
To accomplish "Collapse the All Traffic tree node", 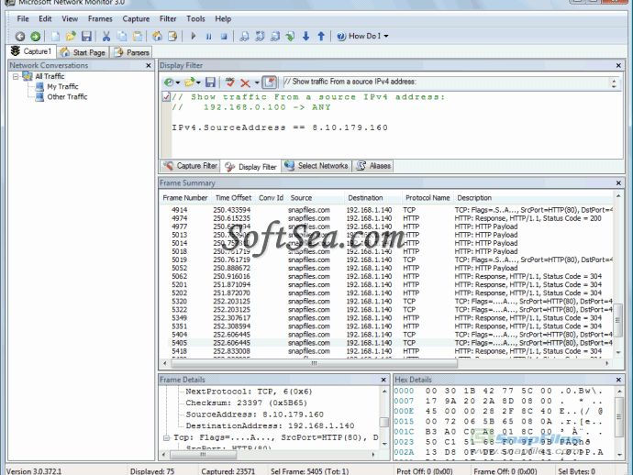I will point(16,76).
